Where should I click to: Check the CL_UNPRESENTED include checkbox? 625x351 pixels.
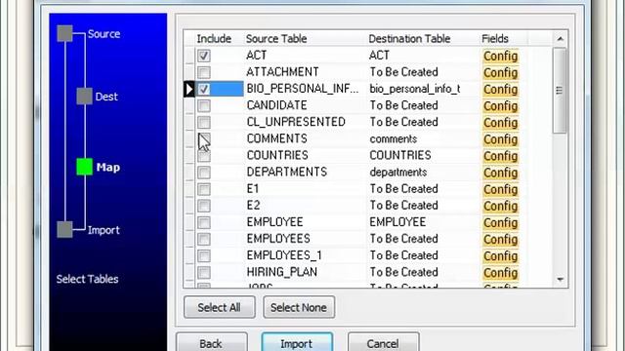coord(204,123)
